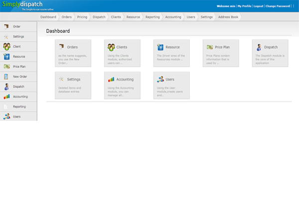Go to the Address Book tab

tap(228, 17)
